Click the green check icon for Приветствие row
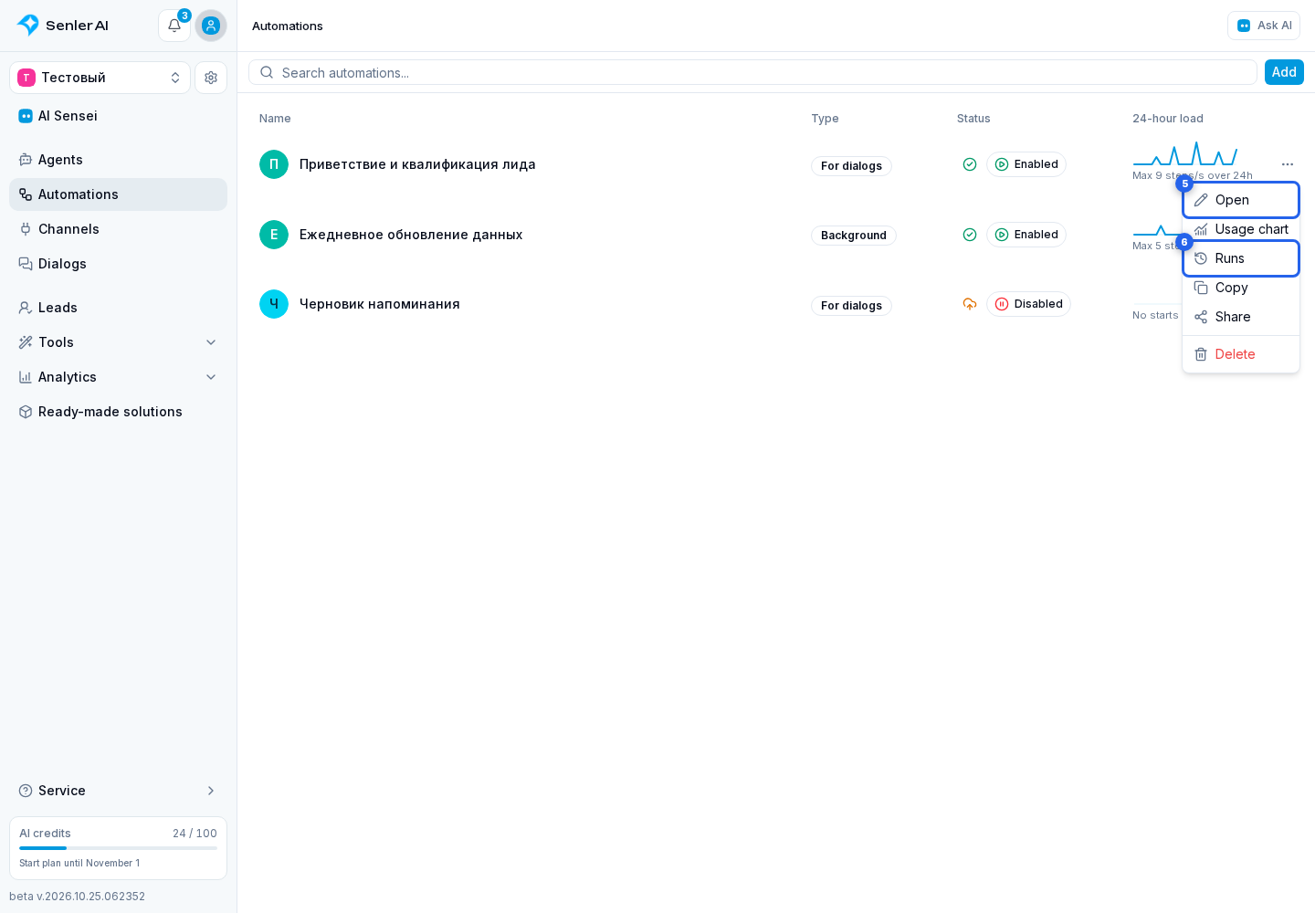Viewport: 1315px width, 913px height. click(x=970, y=164)
